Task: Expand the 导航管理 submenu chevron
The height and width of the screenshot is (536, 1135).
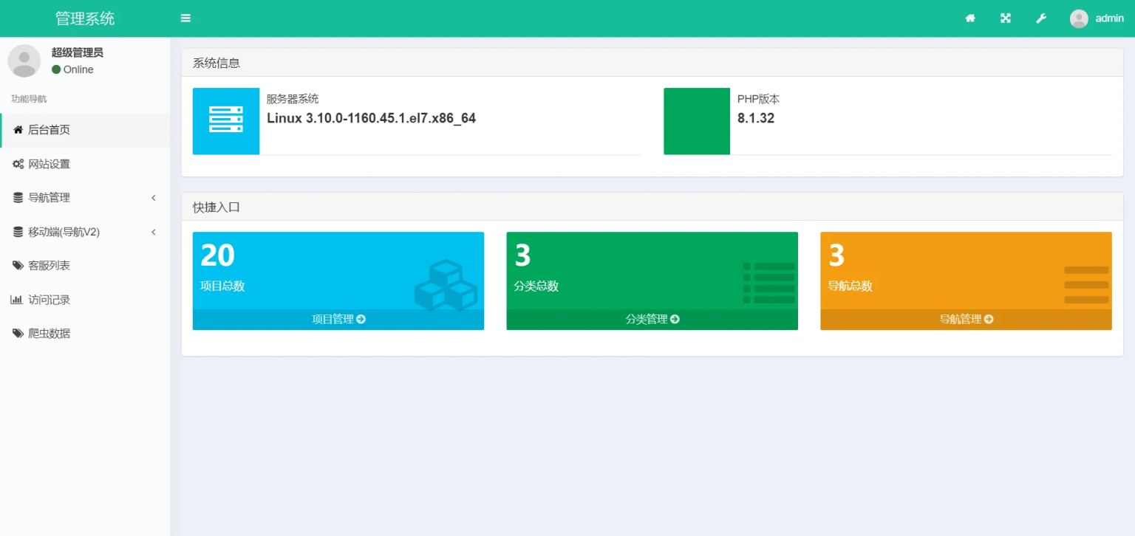Action: click(154, 198)
